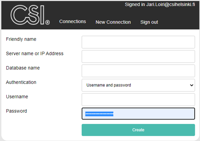The image size is (200, 141).
Task: Click the 'Server name or IP Address' label
Action: [x=35, y=54]
